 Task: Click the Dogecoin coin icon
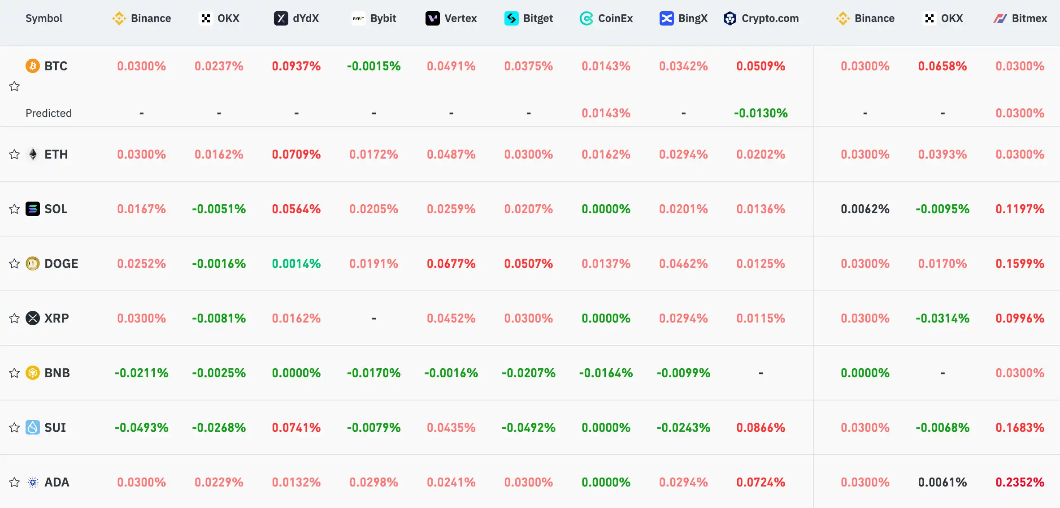[33, 264]
